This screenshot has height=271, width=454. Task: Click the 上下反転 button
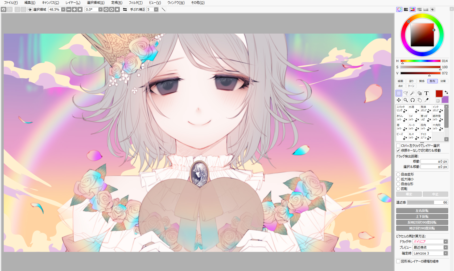(x=422, y=217)
